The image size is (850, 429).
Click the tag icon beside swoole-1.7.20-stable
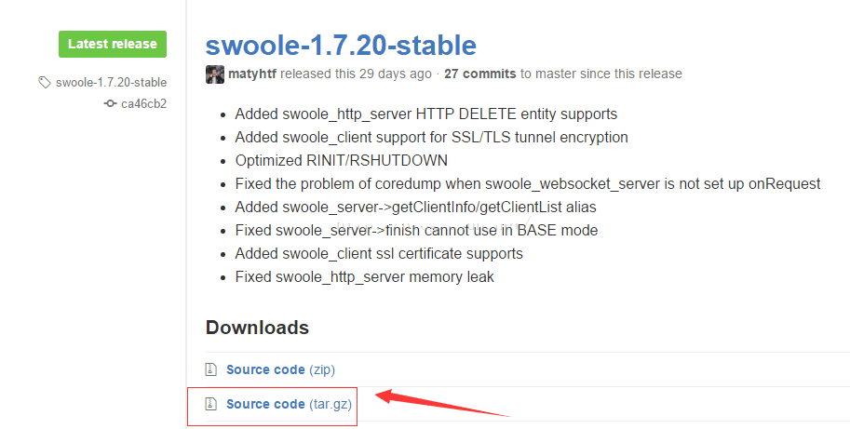pyautogui.click(x=45, y=82)
